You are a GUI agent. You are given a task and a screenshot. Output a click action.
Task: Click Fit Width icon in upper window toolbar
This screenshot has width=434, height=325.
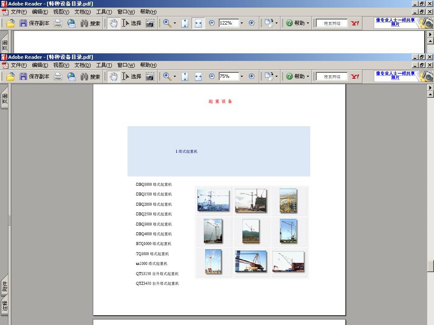coord(198,23)
